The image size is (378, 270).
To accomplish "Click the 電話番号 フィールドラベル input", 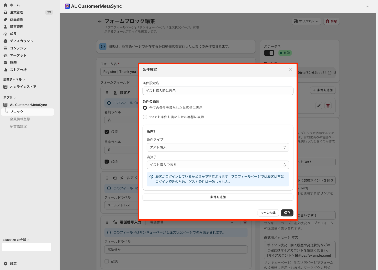I will coord(176,249).
